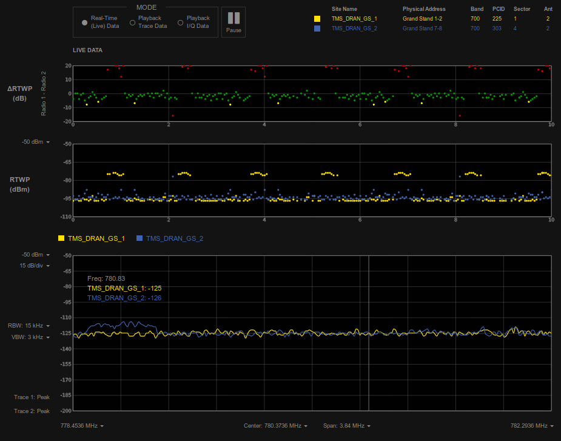561x441 pixels.
Task: Toggle TMS_DRAN_GS_2 blue legend above spectrum
Action: (170, 238)
